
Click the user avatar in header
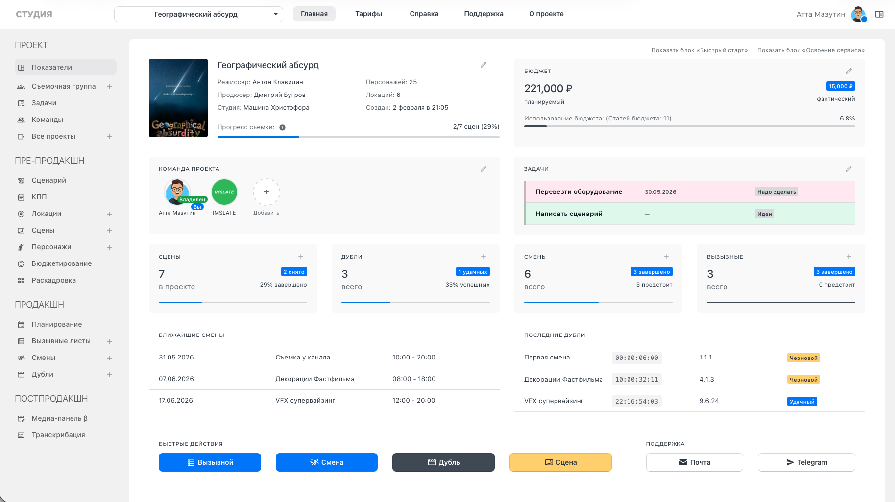(x=859, y=14)
